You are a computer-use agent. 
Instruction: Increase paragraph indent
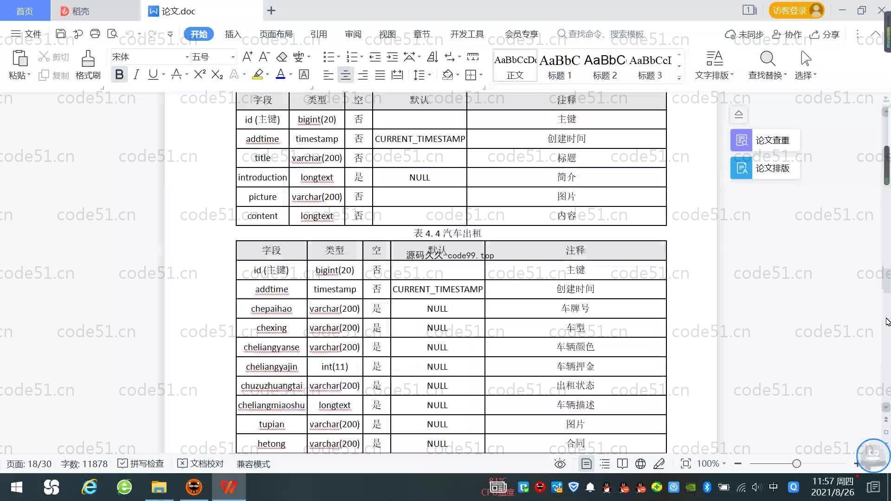click(392, 57)
